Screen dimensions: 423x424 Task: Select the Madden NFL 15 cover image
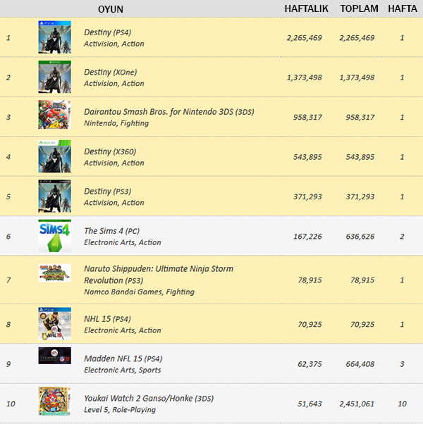55,356
